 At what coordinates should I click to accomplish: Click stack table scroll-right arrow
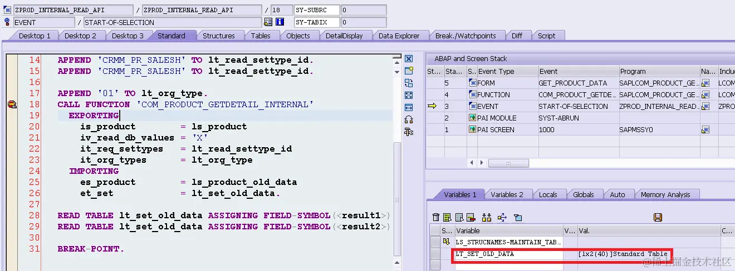pos(482,163)
